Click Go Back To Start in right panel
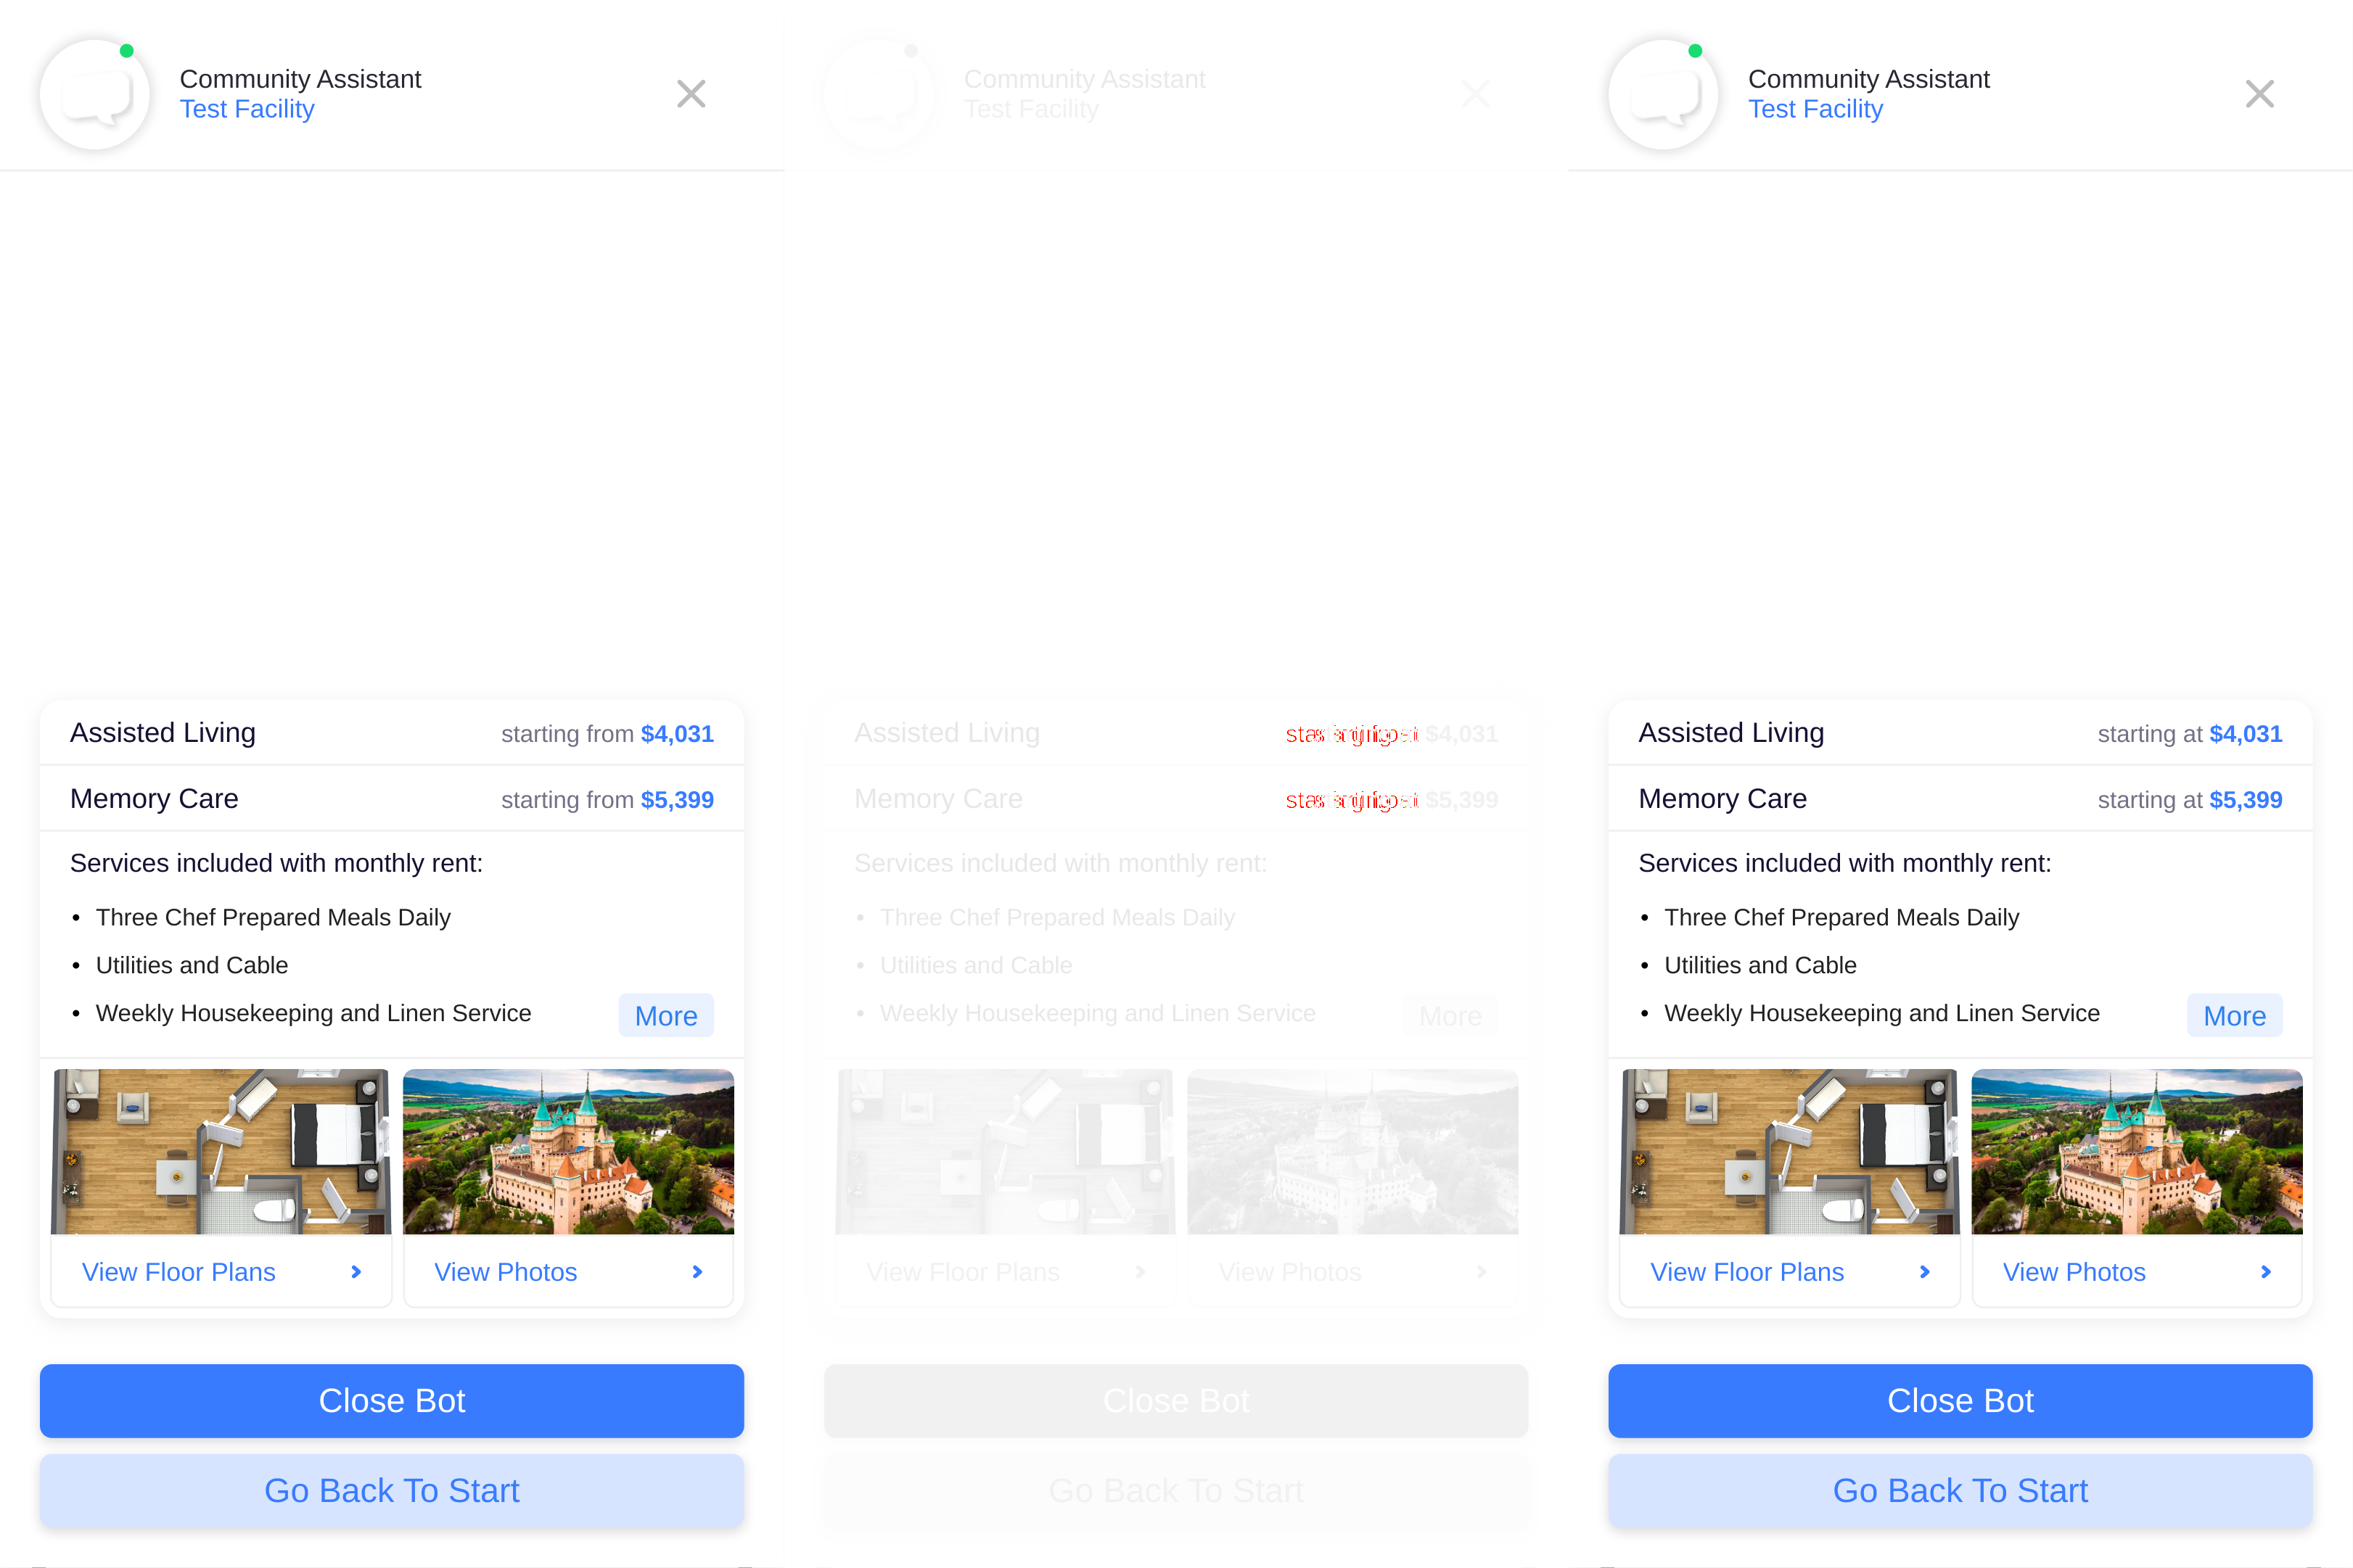 [x=1960, y=1490]
